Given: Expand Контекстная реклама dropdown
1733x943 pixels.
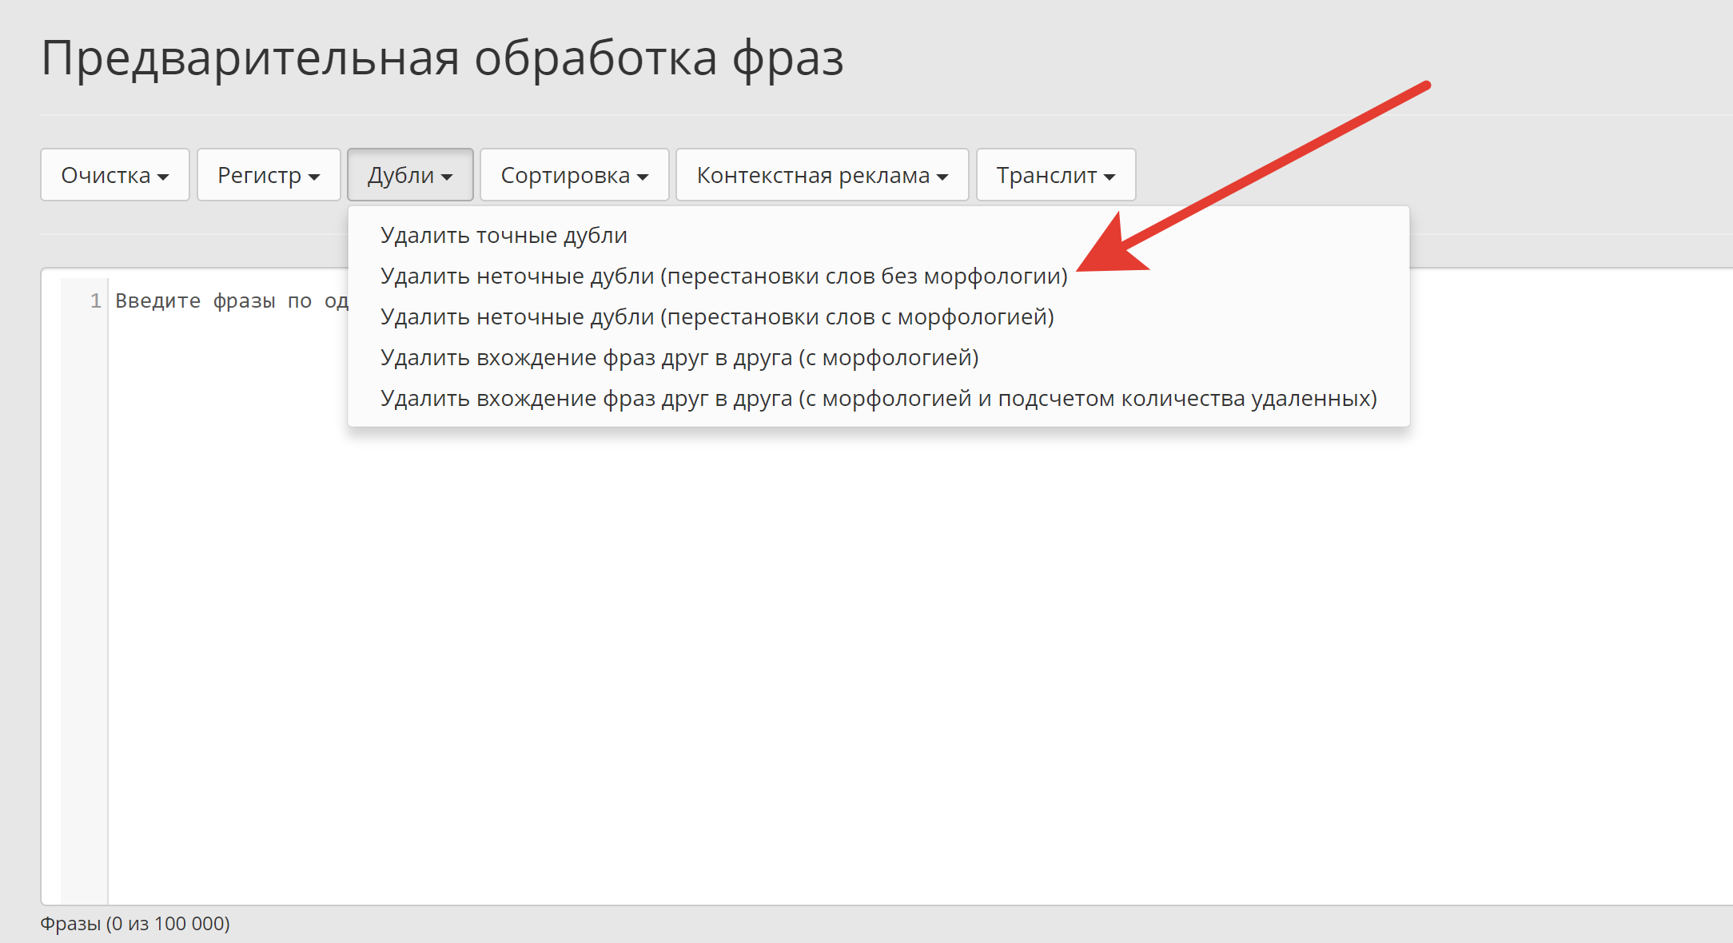Looking at the screenshot, I should click(822, 175).
